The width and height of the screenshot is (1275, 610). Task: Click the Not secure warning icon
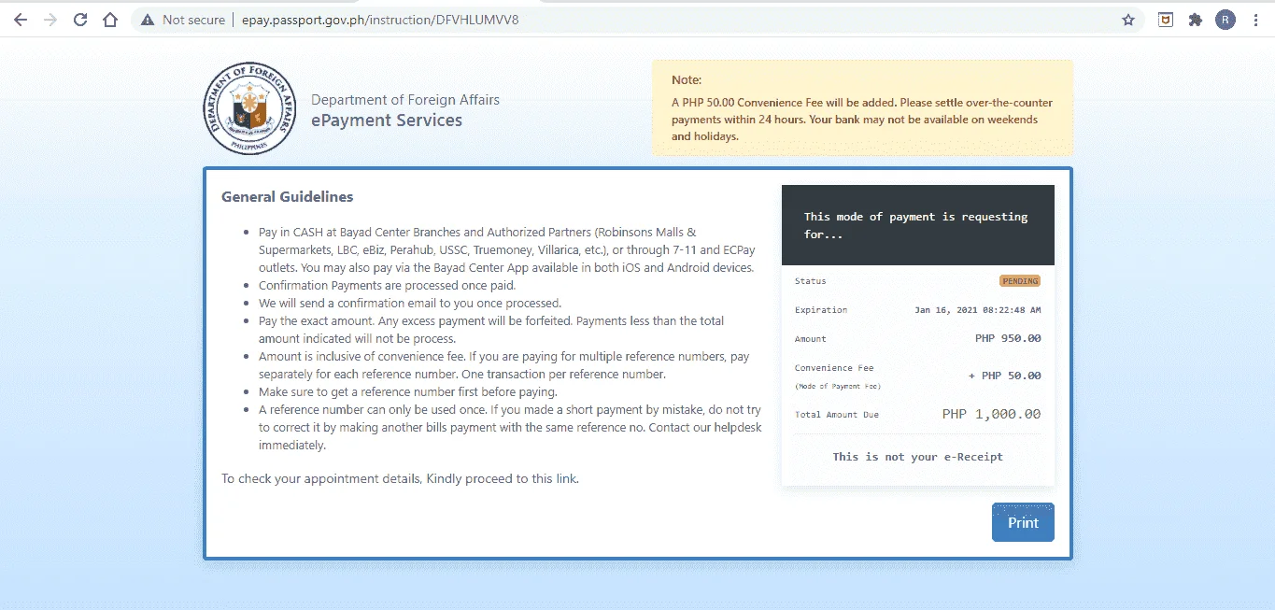[148, 20]
